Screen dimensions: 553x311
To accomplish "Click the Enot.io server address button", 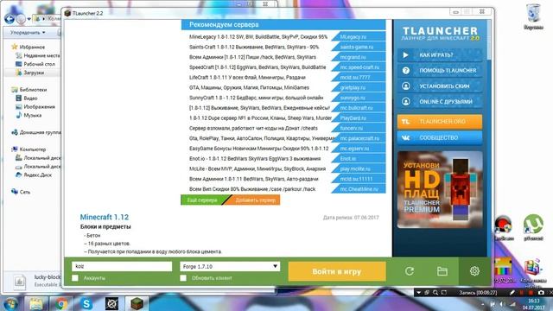I will click(359, 158).
